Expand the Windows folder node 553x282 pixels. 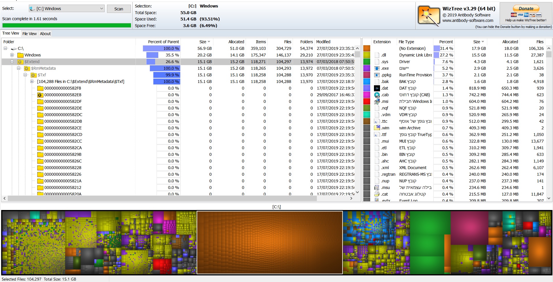click(12, 55)
